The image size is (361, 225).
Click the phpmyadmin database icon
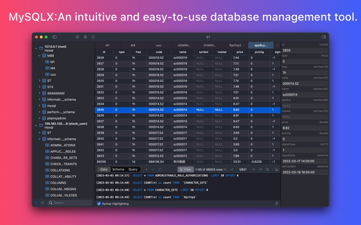44,118
